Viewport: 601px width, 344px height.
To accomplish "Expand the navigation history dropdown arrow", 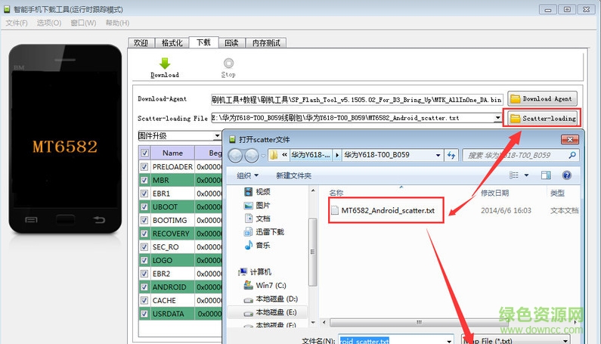I will 263,156.
